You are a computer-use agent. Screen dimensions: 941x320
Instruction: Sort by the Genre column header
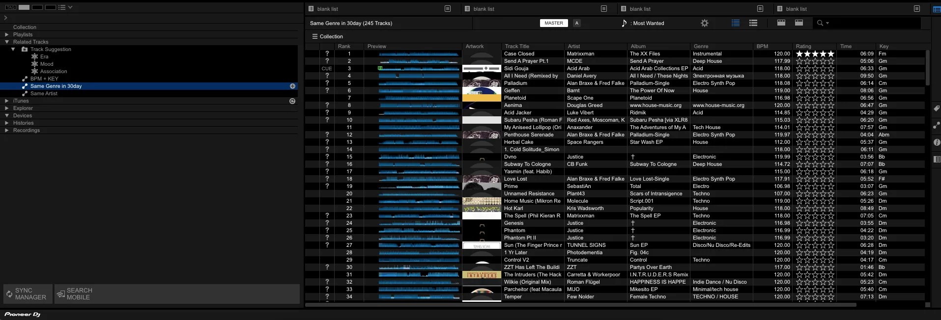pos(721,46)
